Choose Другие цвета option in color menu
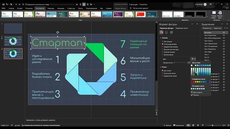This screenshot has height=129, width=230. tap(198, 92)
